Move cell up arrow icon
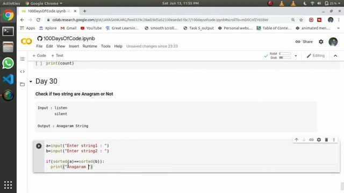Viewport: 344px width, 193px height. click(x=296, y=140)
